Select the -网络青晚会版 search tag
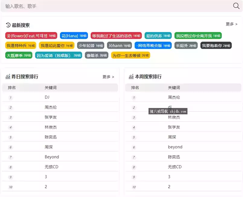Image resolution: width=243 pixels, height=197 pixels. tap(153, 45)
